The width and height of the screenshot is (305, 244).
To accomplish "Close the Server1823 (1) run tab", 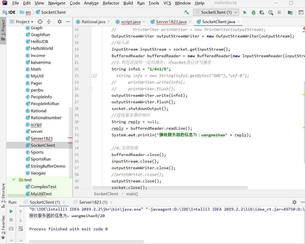I will pos(111,202).
